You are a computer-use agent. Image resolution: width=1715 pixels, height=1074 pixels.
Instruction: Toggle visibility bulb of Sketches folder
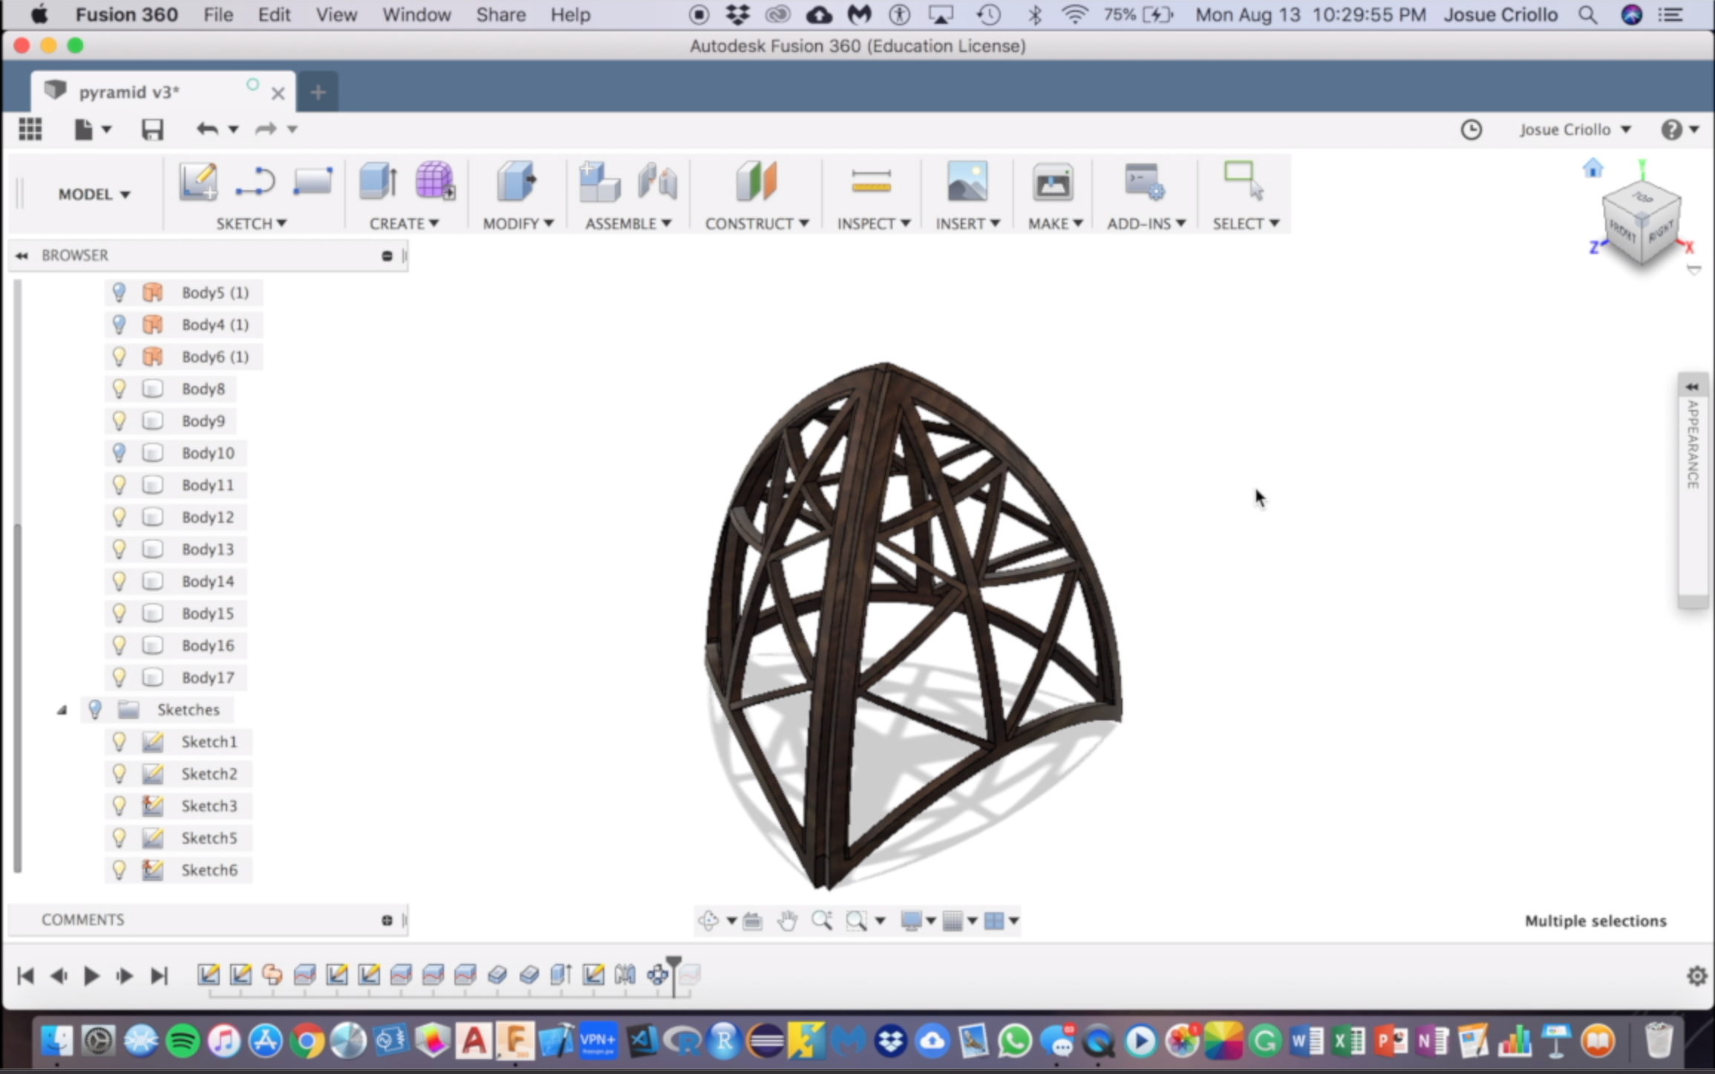pos(95,709)
